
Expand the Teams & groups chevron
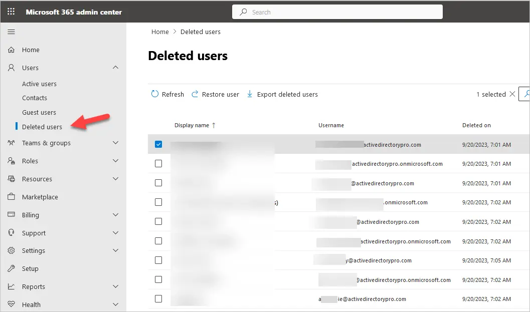(116, 143)
